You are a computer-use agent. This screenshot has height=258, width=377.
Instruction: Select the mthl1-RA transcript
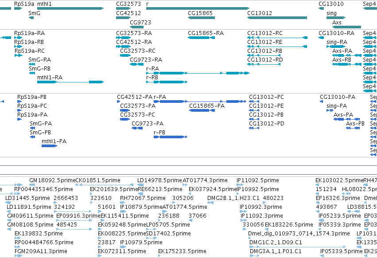[70, 82]
